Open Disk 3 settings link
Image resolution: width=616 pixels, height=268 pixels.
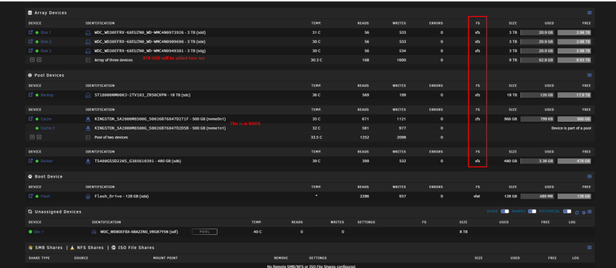(46, 50)
